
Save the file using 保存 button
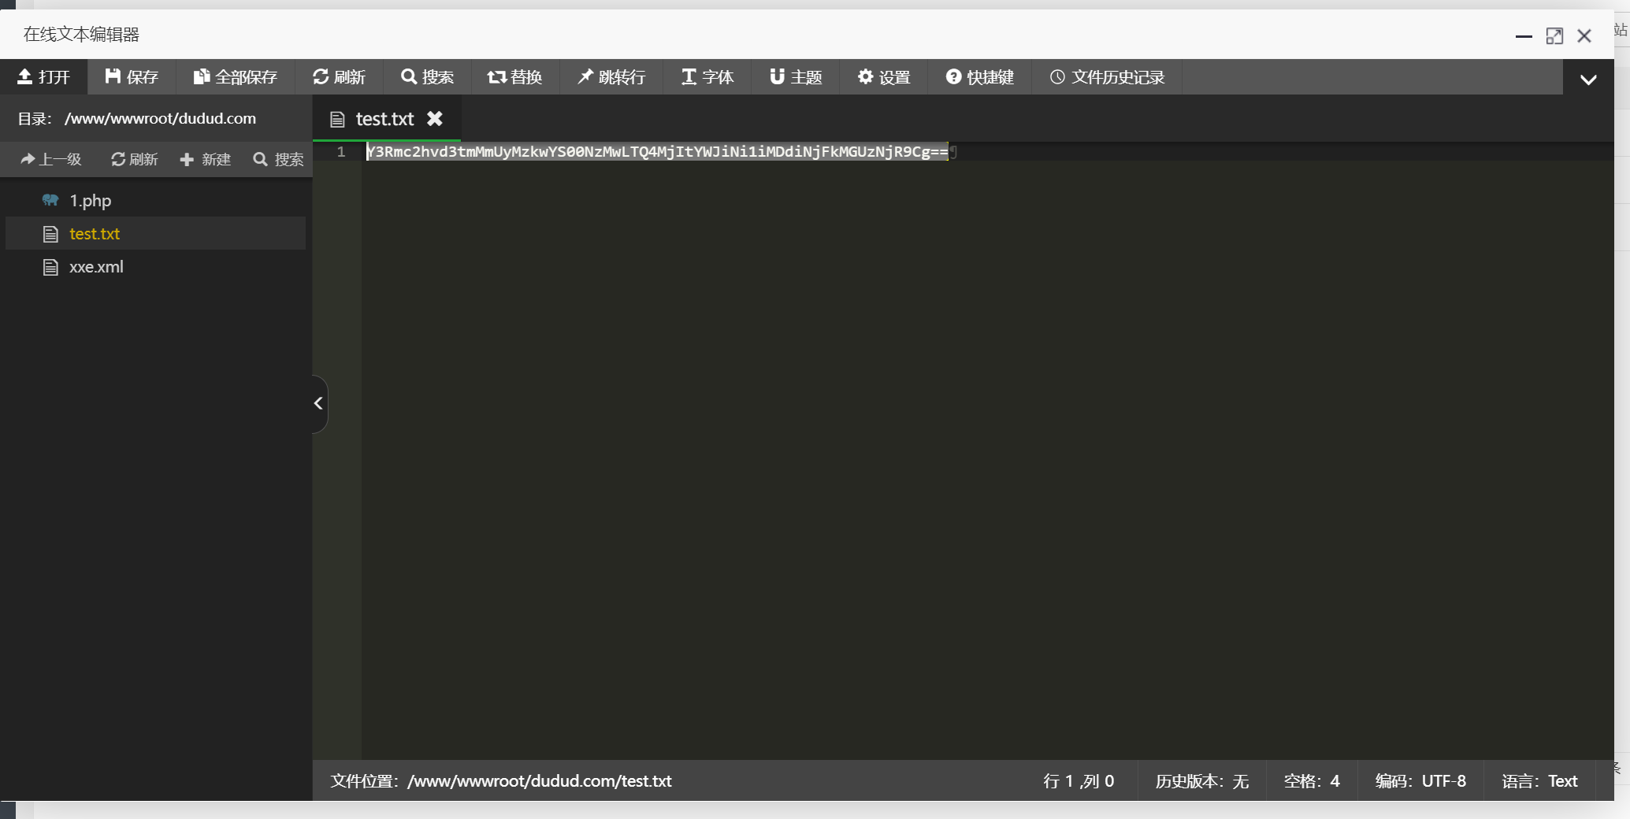(132, 76)
